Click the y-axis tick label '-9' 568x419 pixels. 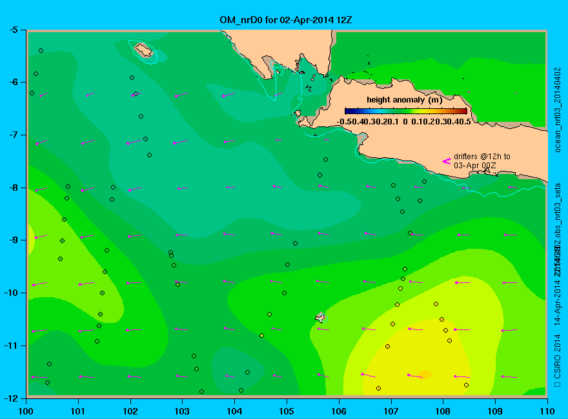tap(14, 240)
